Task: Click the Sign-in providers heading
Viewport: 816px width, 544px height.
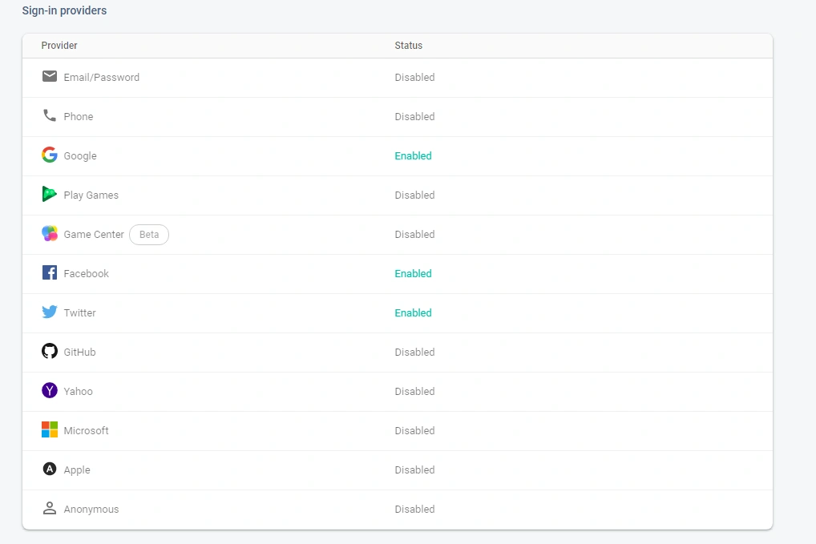Action: 64,10
